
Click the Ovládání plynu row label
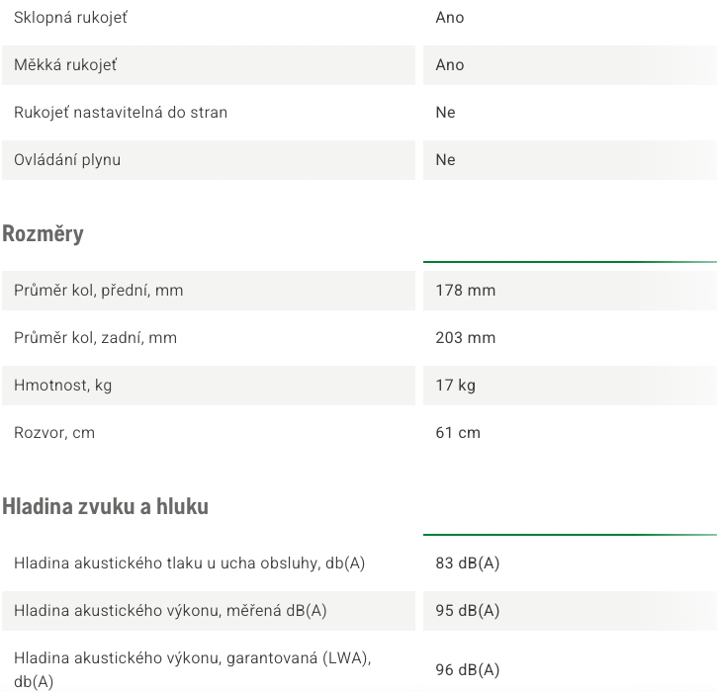67,160
